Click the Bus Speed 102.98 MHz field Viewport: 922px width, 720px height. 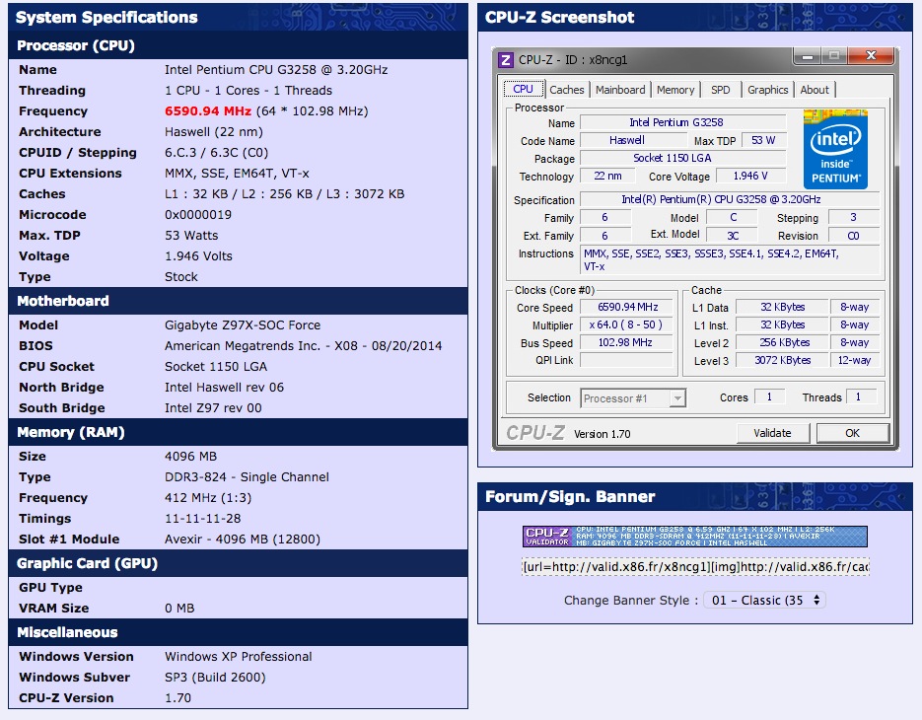[x=627, y=342]
